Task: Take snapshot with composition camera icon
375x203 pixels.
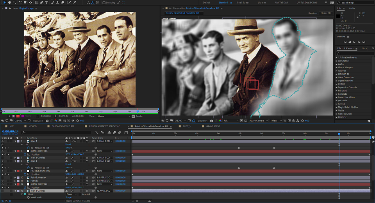Action: pyautogui.click(x=211, y=121)
